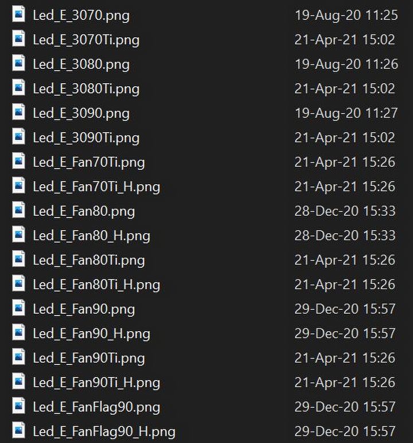The image size is (413, 443).
Task: Choose the Led_E_Fan80Ti.png file
Action: (89, 261)
